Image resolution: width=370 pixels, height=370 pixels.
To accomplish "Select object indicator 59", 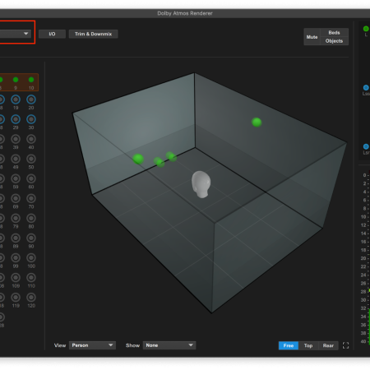I will 16,178.
